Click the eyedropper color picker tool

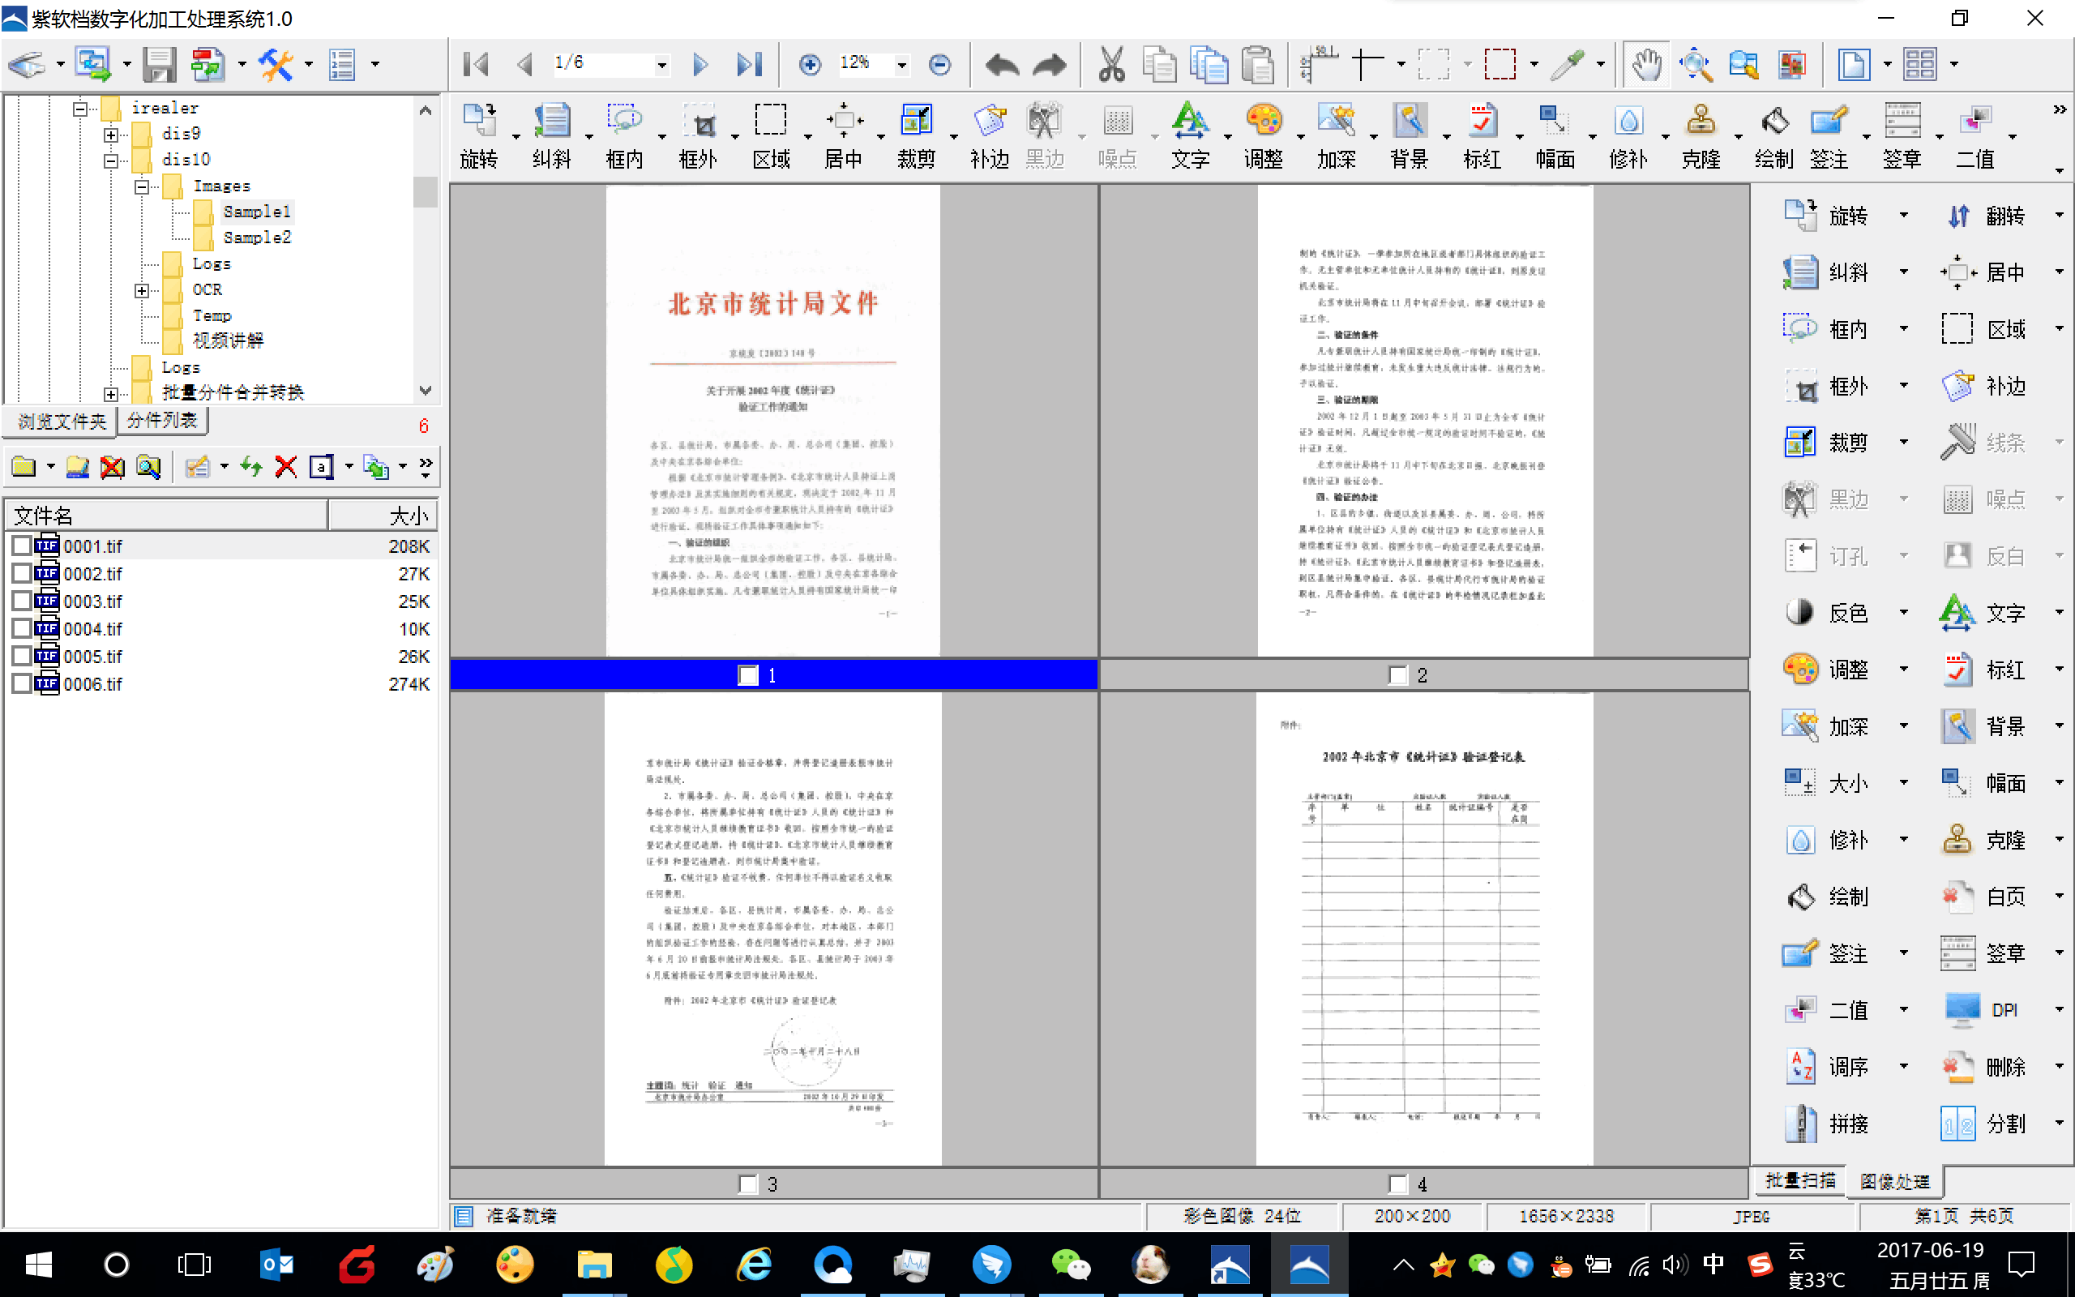point(1568,64)
